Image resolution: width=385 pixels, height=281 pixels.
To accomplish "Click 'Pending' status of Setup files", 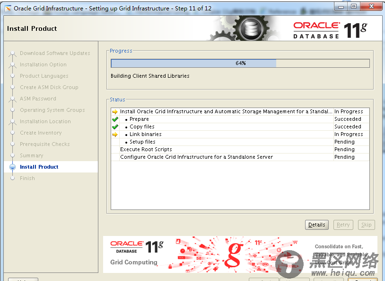I will point(344,142).
